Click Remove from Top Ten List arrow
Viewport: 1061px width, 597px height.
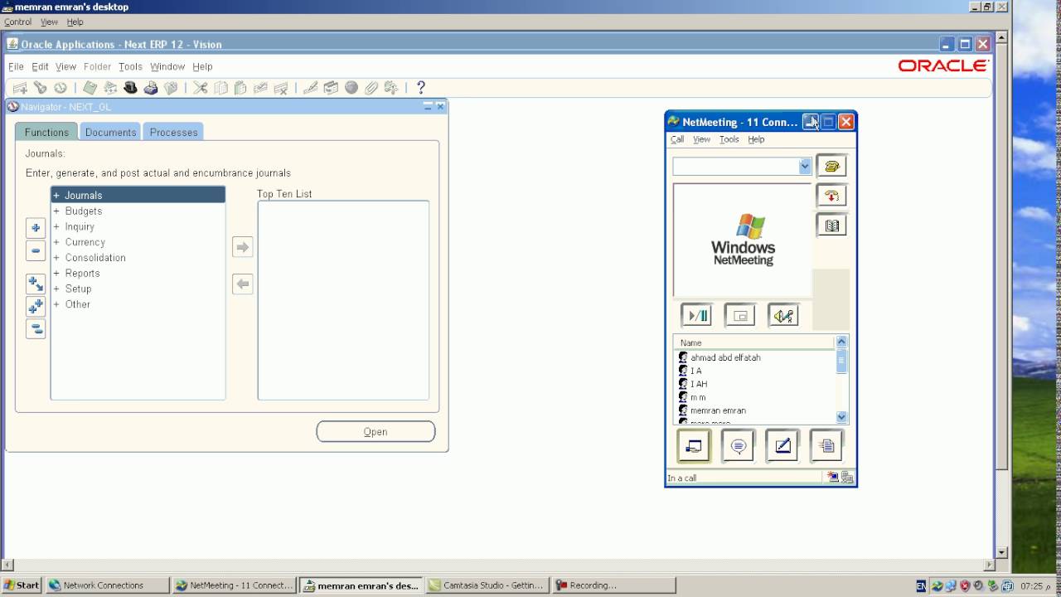(242, 284)
